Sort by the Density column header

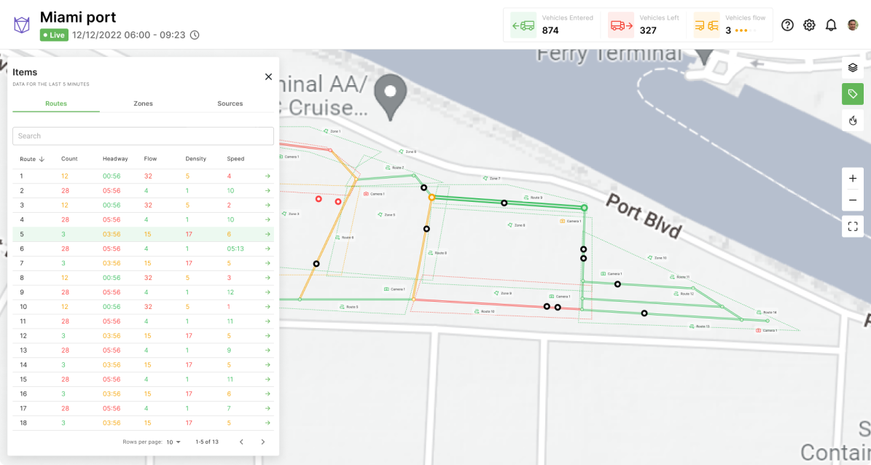[x=195, y=159]
